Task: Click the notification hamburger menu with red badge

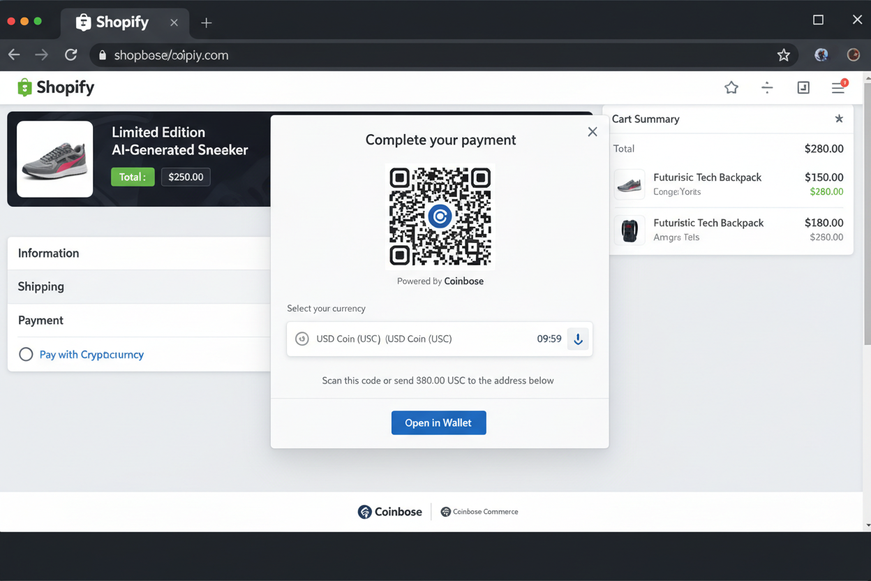Action: [x=838, y=87]
